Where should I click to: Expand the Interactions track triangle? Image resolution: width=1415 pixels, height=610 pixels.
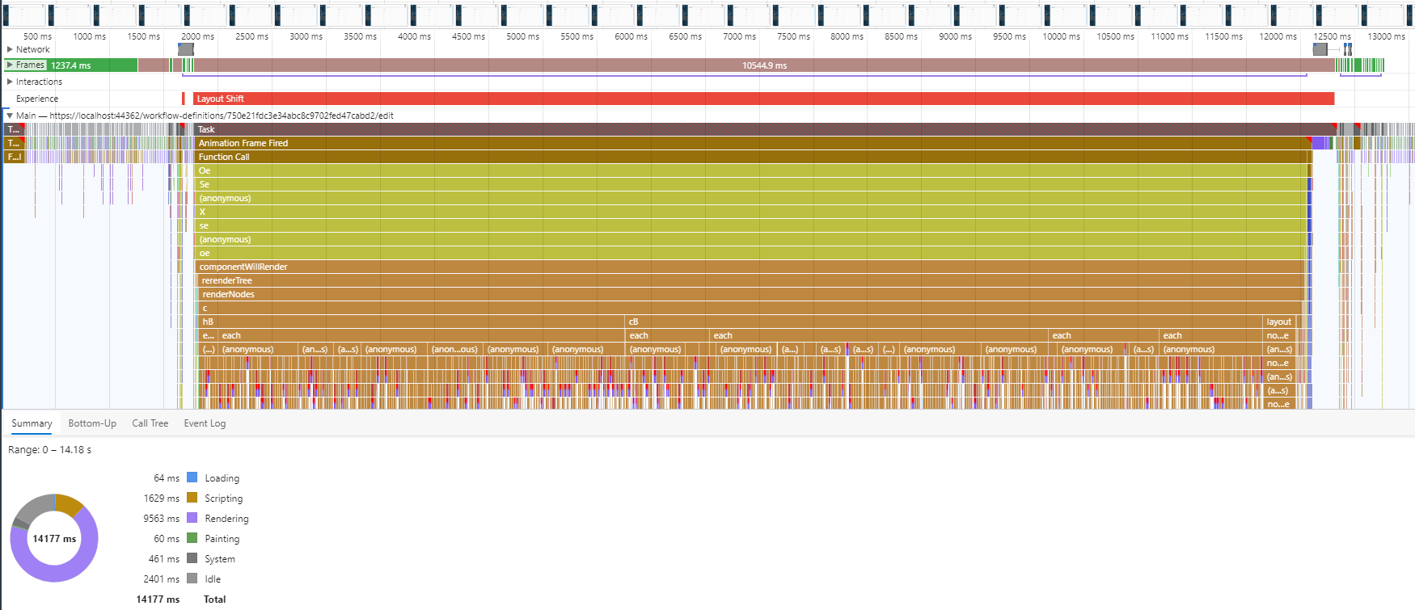tap(10, 82)
